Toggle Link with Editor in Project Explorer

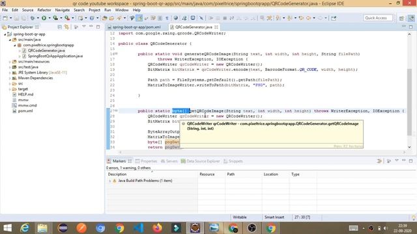(x=66, y=27)
